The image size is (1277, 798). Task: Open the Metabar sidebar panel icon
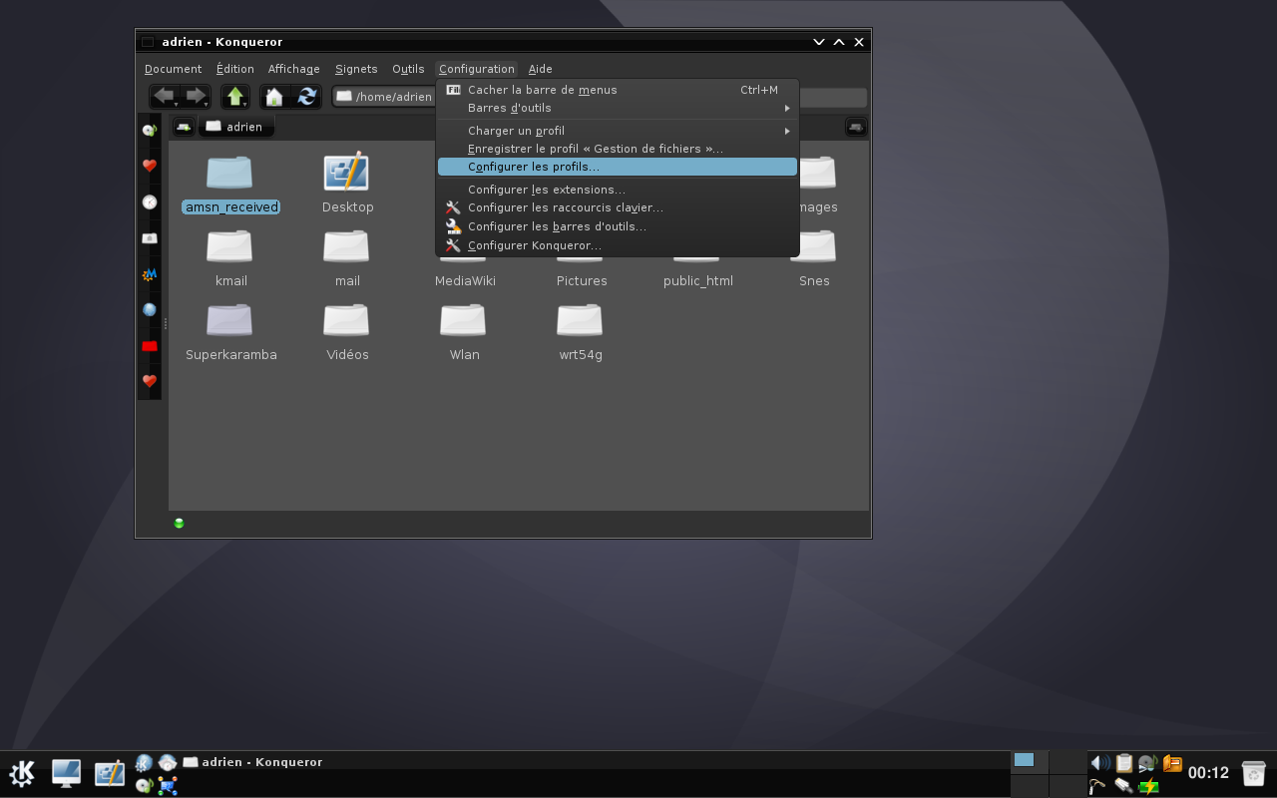tap(150, 273)
